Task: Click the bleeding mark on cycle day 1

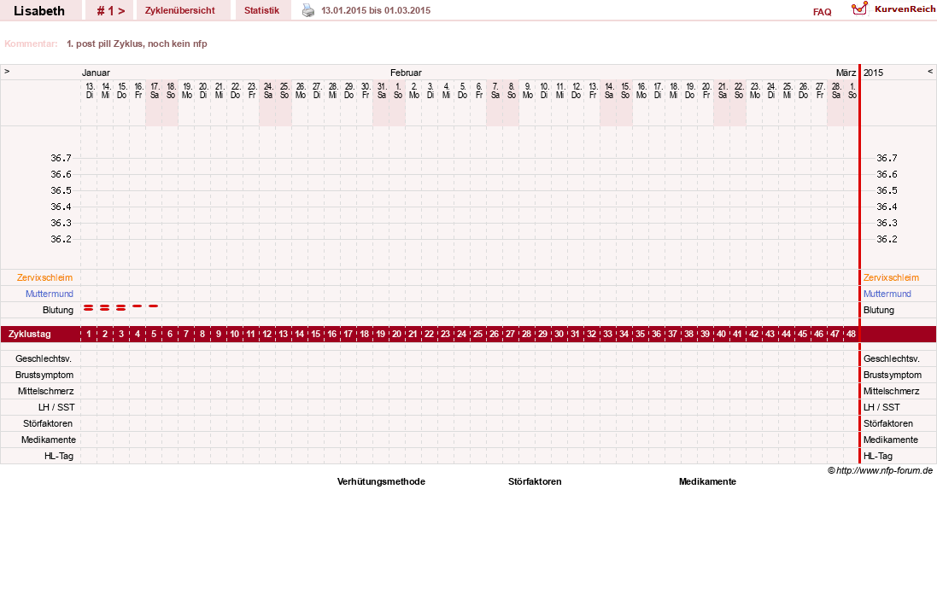Action: (89, 307)
